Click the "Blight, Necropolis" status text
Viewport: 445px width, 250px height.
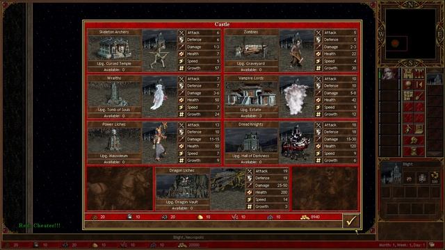(x=188, y=237)
